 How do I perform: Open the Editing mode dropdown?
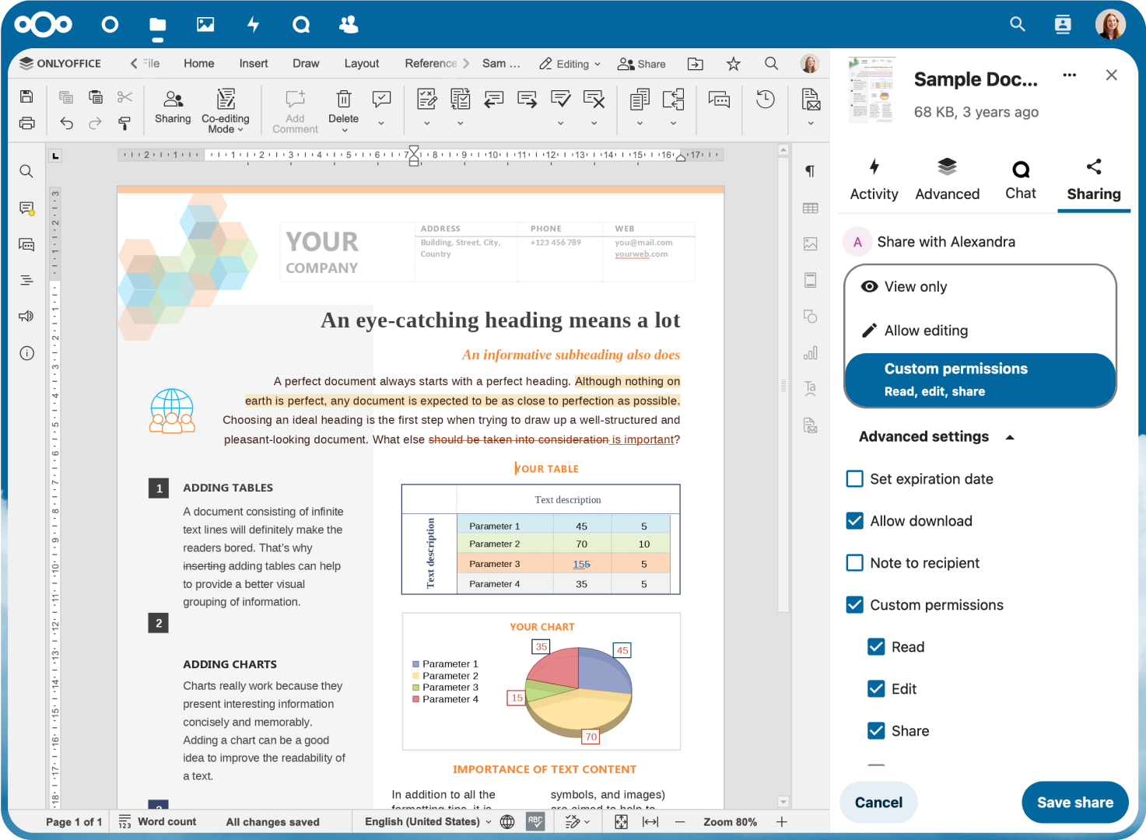570,64
